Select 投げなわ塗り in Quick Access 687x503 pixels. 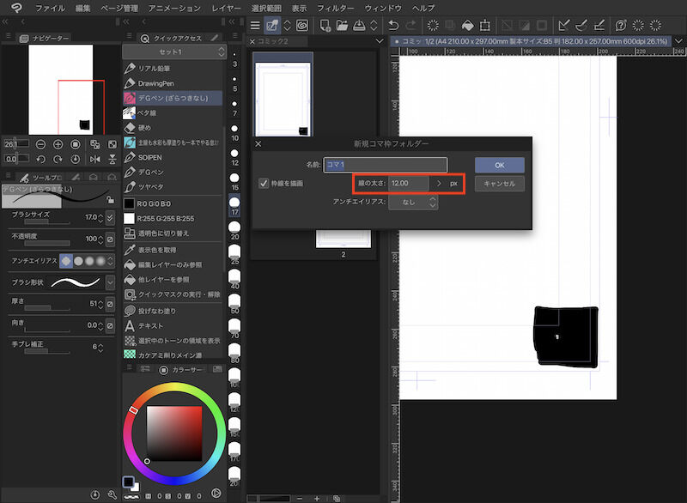pyautogui.click(x=173, y=311)
